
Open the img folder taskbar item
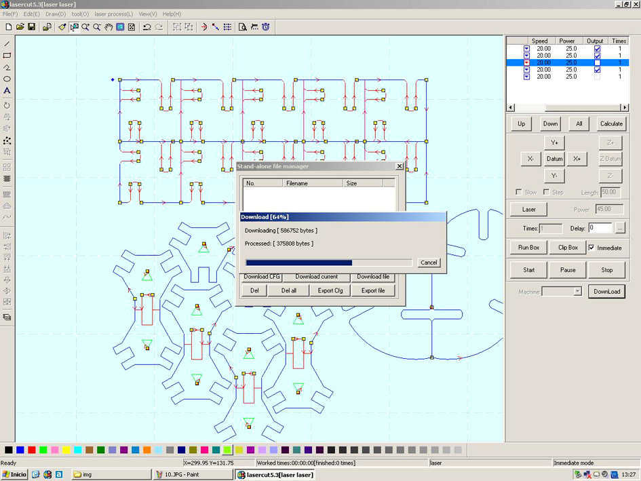pyautogui.click(x=111, y=474)
